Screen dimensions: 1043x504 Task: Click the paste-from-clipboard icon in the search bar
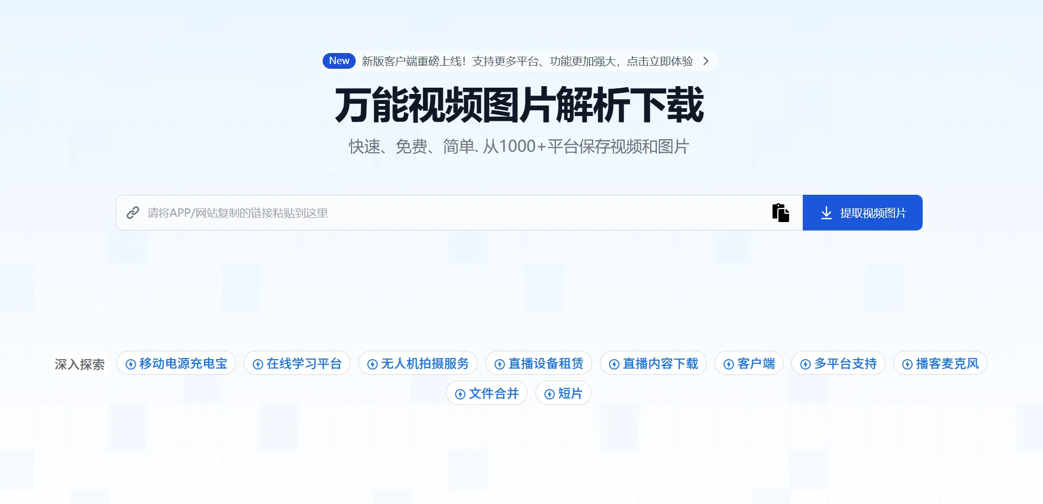click(781, 212)
